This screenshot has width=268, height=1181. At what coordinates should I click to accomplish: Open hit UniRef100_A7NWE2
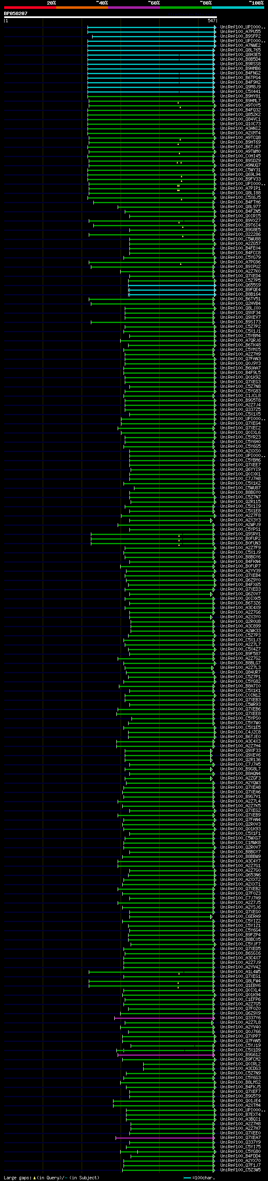240,46
